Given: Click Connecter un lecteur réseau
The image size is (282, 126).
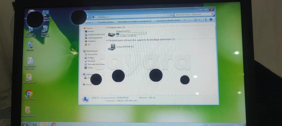Looking at the screenshot, I should [168, 20].
